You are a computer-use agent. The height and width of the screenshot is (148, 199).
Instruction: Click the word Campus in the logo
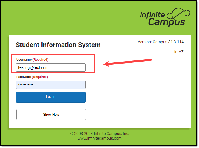(167, 22)
